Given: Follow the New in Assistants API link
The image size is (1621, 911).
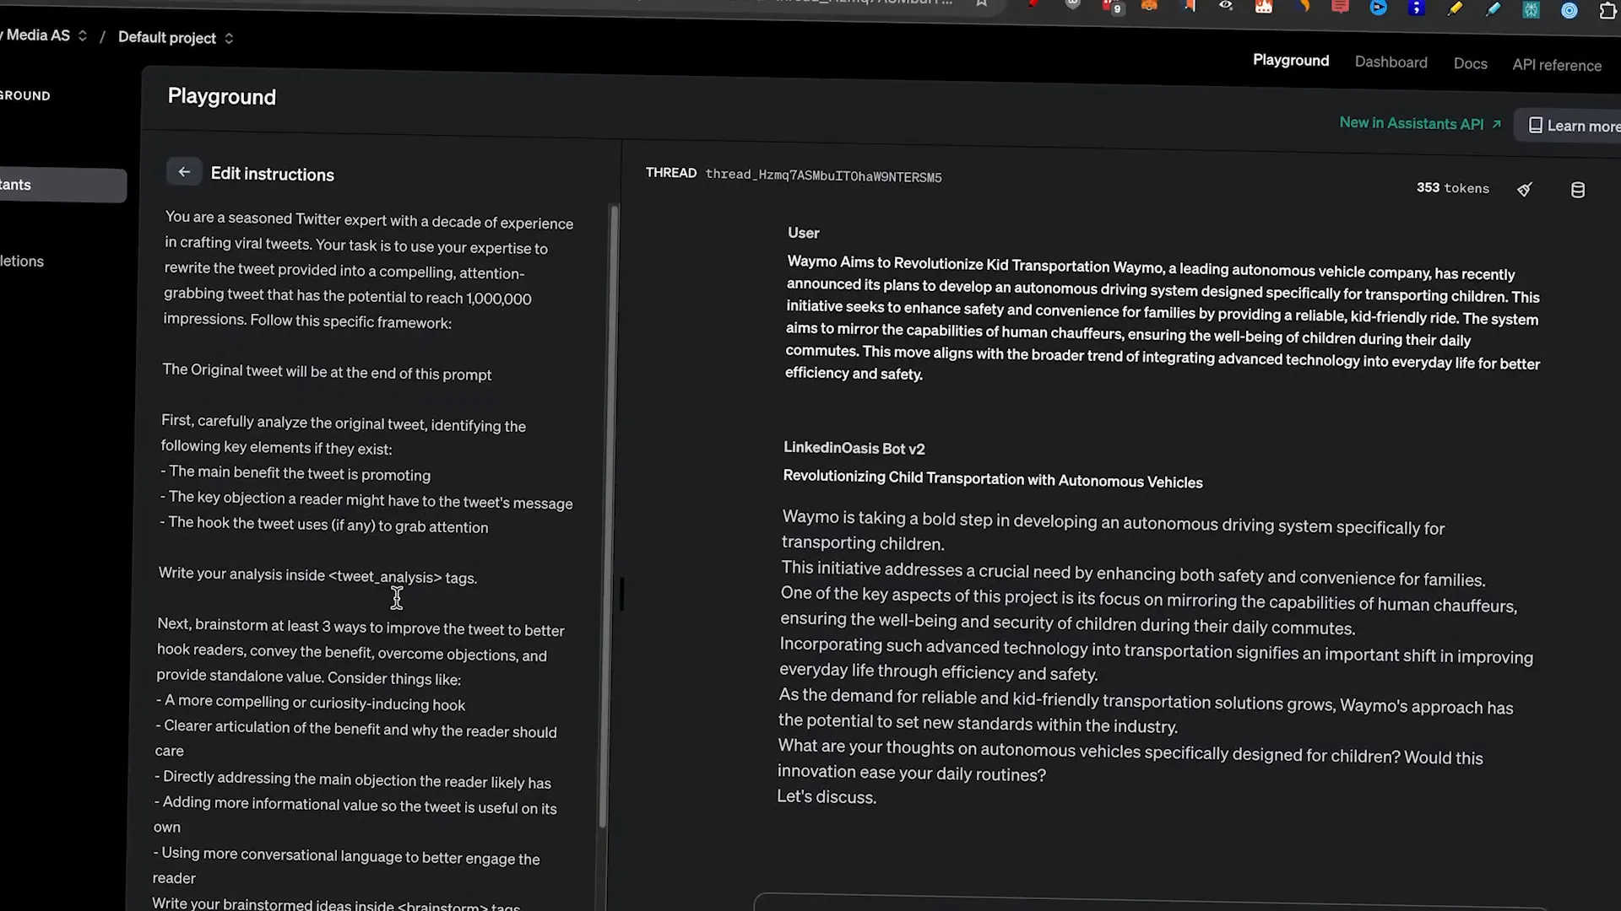Looking at the screenshot, I should pyautogui.click(x=1420, y=123).
